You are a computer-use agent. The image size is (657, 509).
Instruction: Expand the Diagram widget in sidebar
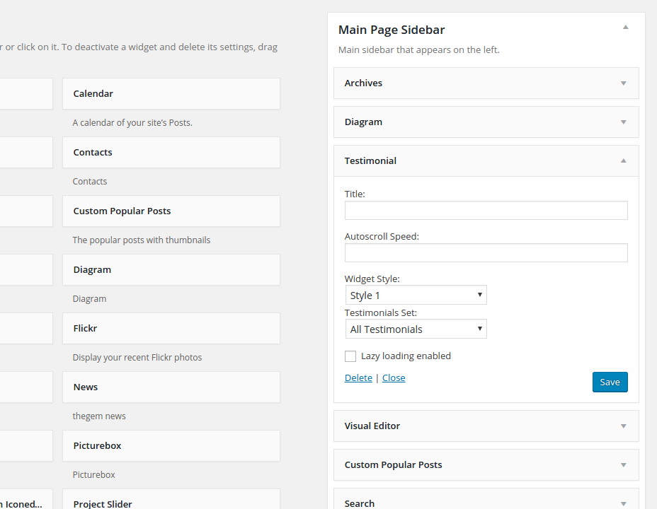point(623,122)
